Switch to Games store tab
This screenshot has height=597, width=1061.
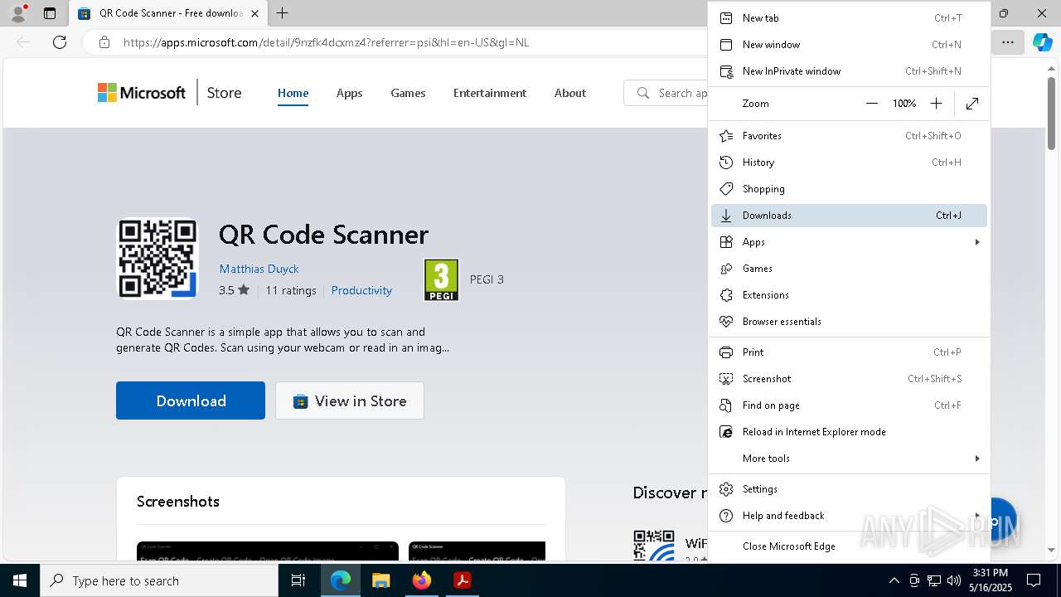pos(408,93)
